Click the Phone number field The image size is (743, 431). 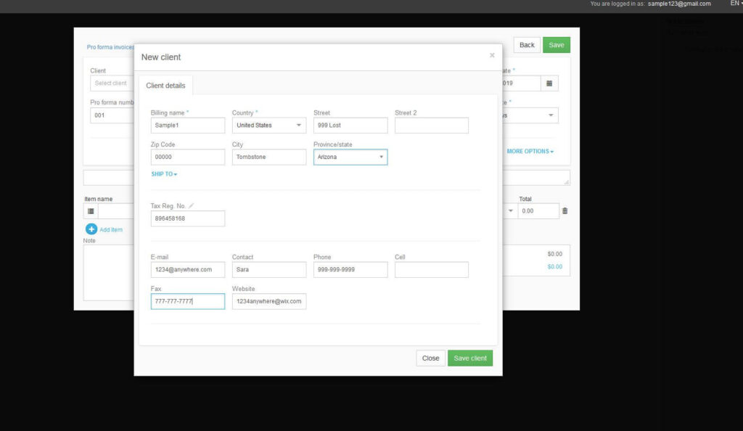pos(350,270)
